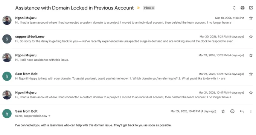Add emoji reaction to Sam's last message
256x135 pixels.
tap(232, 111)
